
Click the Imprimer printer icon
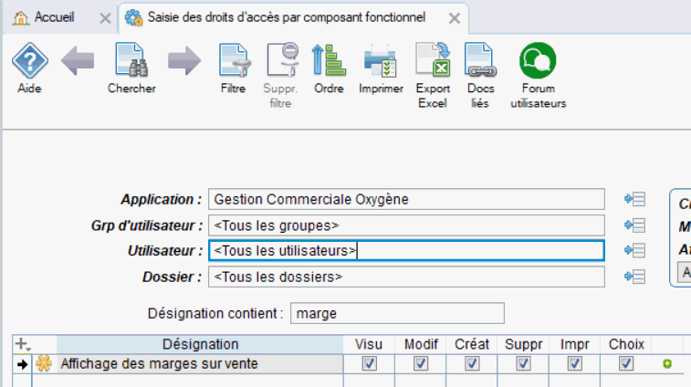coord(381,63)
